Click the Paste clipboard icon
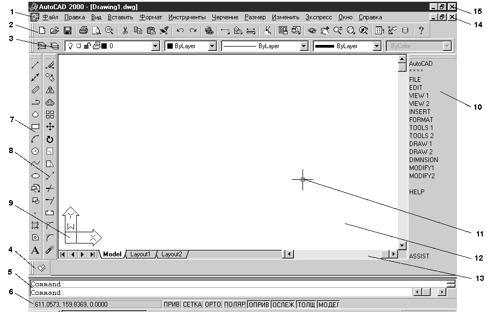487x312 pixels. point(151,31)
